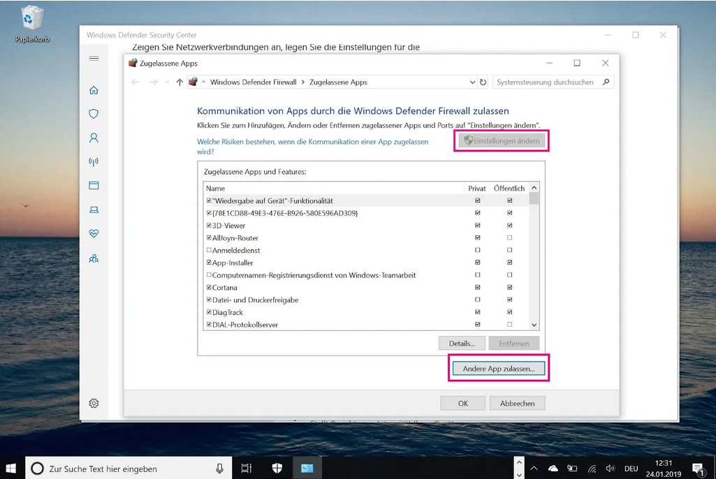716x479 pixels.
Task: Show hidden system tray icons
Action: [x=534, y=469]
